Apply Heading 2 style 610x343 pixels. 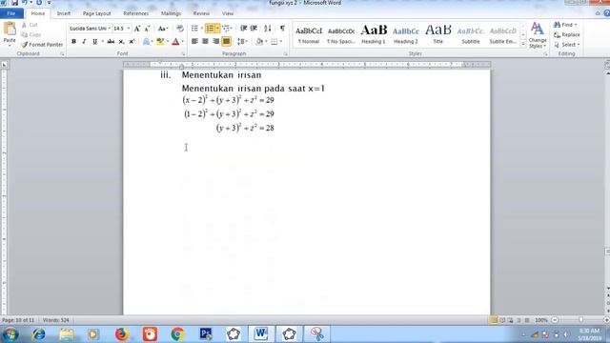pos(406,35)
